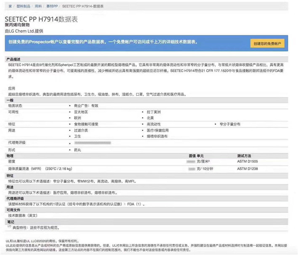
Task: Go to the 用料 breadcrumb
Action: point(37,7)
